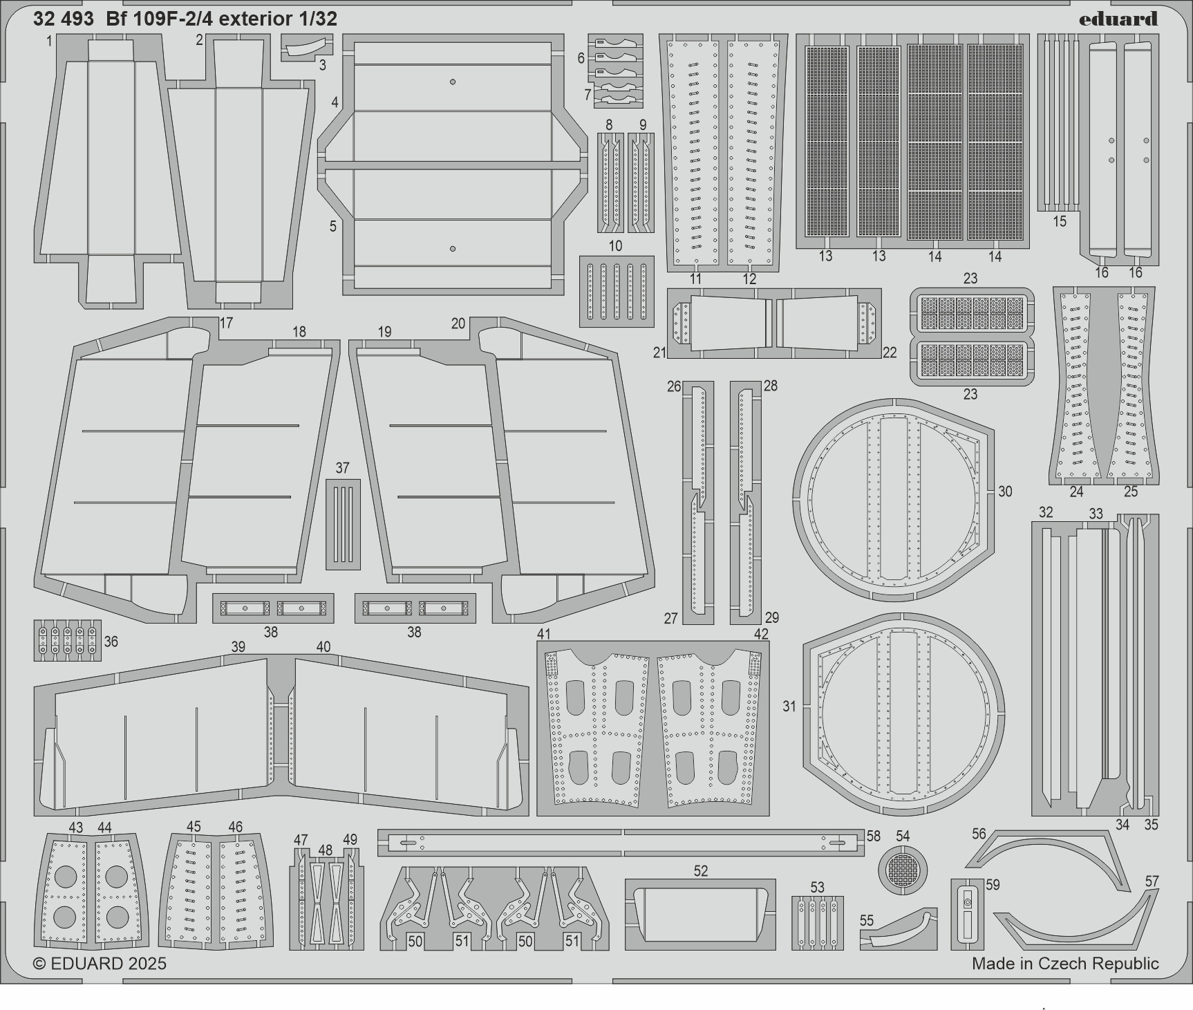Click the number label 15

(x=1060, y=221)
